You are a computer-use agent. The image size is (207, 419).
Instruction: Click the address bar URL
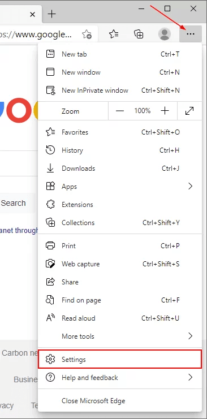coord(36,34)
